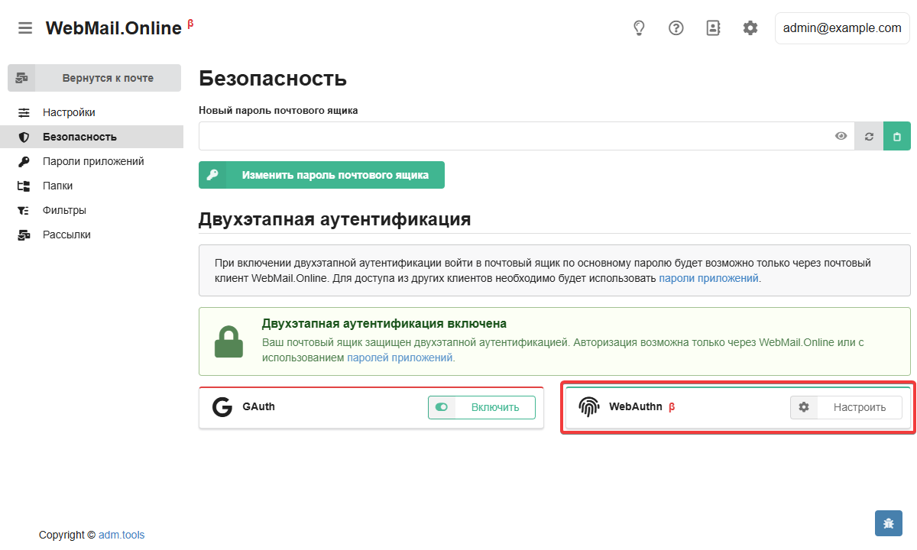Enable GAuth with Включить toggle
The width and height of the screenshot is (917, 550).
(481, 407)
